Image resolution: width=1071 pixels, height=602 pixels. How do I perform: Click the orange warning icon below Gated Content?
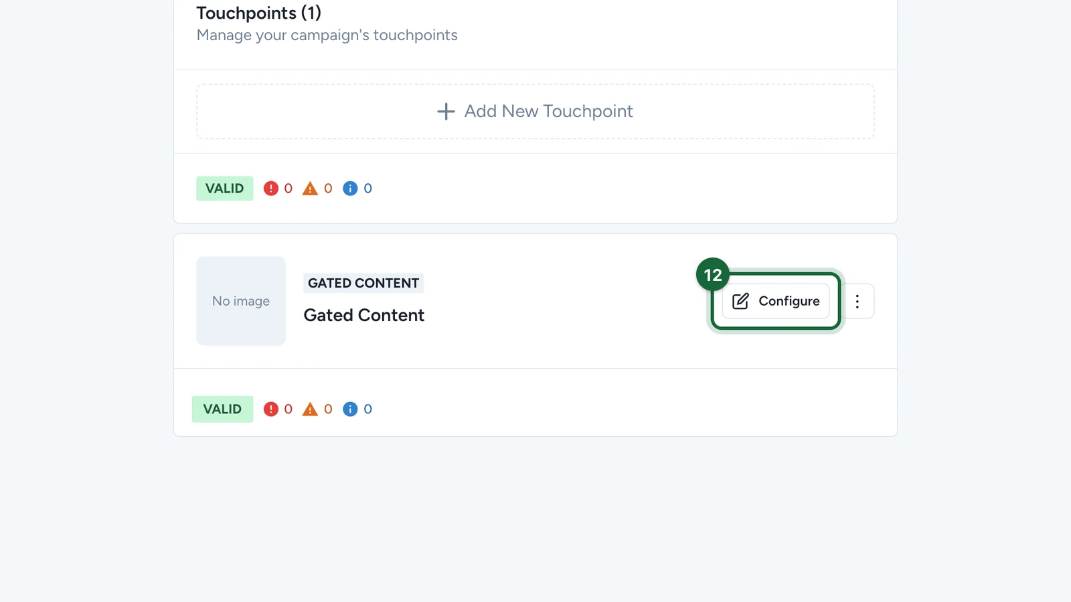(310, 409)
